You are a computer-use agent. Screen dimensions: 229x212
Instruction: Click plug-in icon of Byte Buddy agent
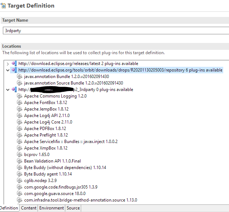click(19, 174)
